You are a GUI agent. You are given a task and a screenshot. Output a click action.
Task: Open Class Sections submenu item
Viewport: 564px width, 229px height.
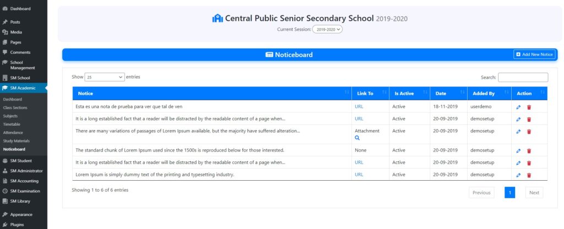(15, 108)
